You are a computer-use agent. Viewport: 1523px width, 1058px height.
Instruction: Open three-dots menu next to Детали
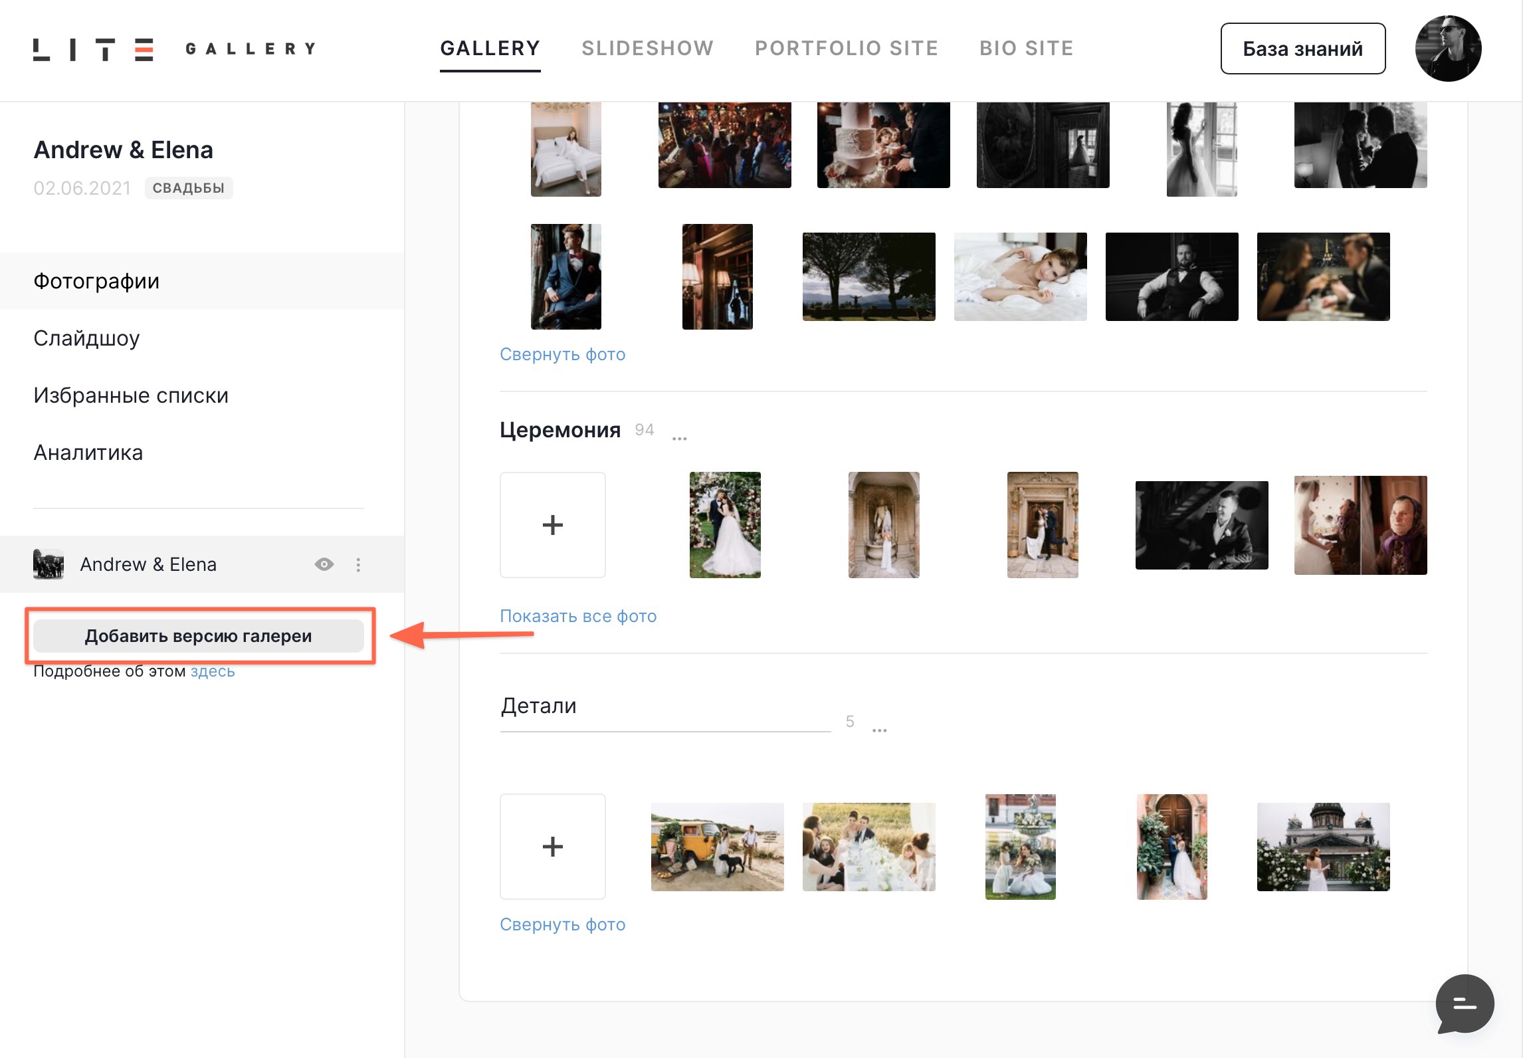click(879, 730)
